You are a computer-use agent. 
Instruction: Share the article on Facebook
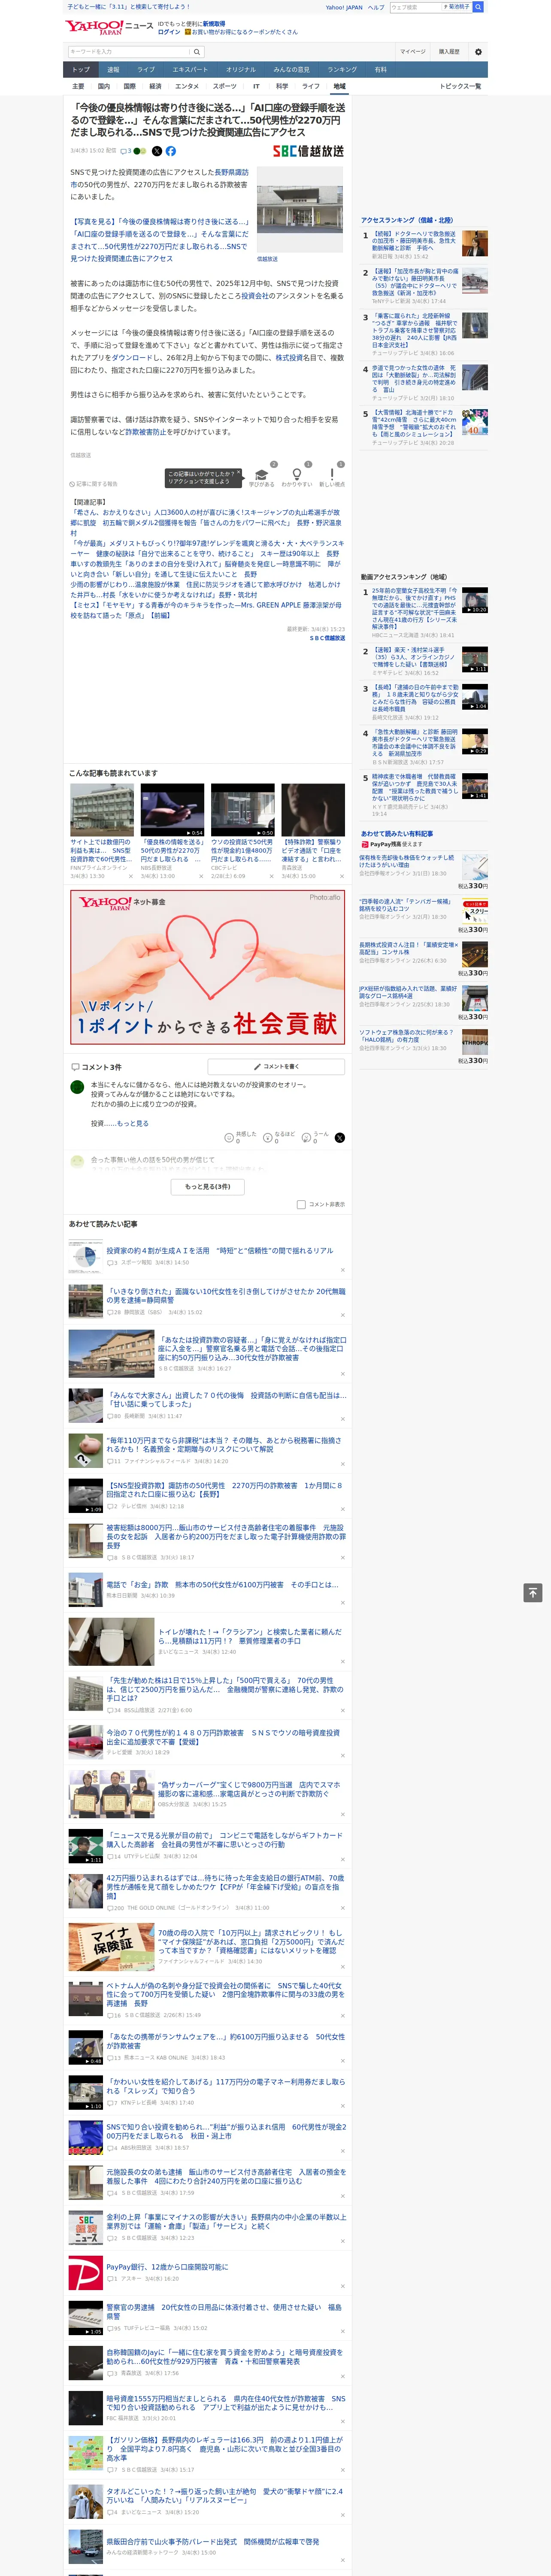tap(171, 151)
